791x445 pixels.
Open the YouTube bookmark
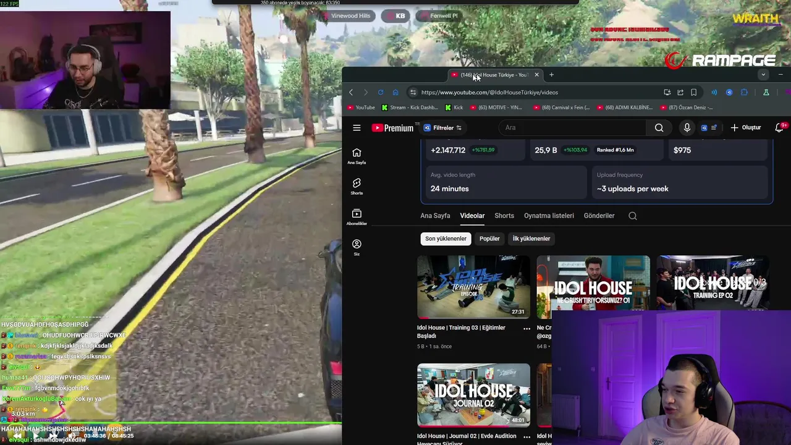click(x=361, y=108)
